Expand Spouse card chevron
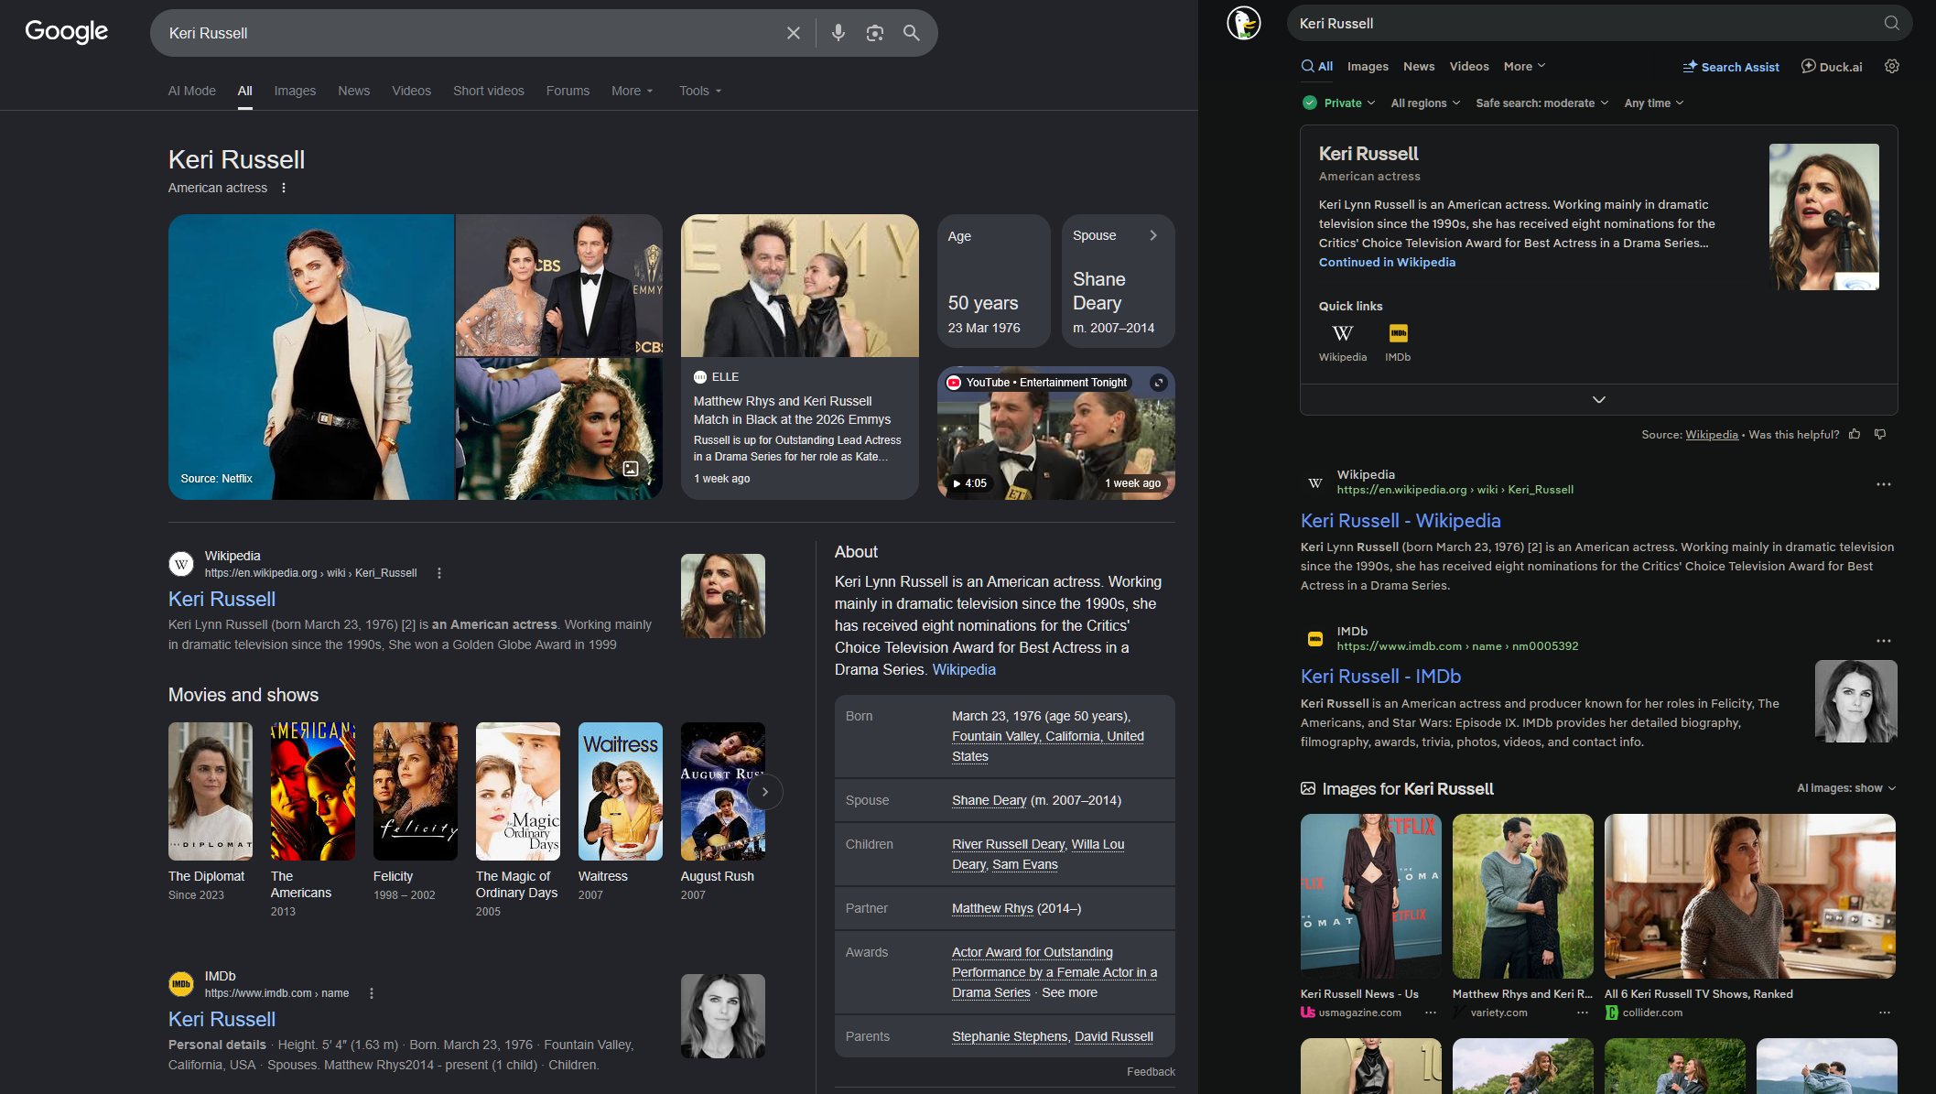Viewport: 1936px width, 1094px height. [1153, 235]
